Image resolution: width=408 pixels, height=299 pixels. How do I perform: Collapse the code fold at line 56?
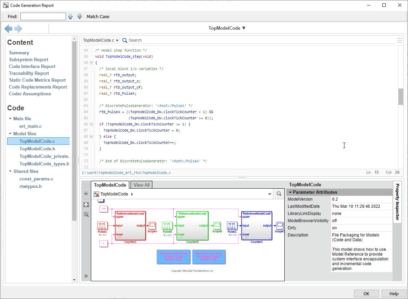(91, 63)
